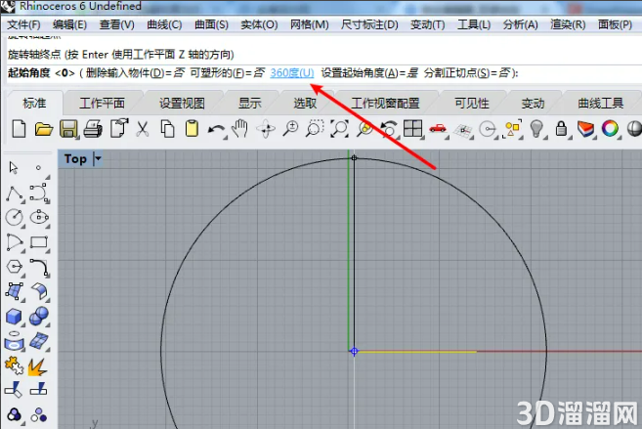Switch to the 曲线工具 toolbar tab
The height and width of the screenshot is (429, 642).
[600, 104]
